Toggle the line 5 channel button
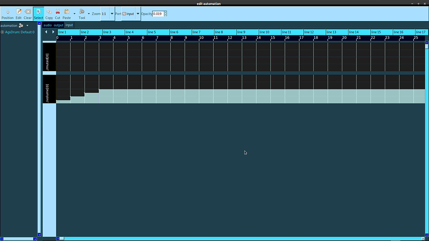Image resolution: width=429 pixels, height=241 pixels. point(158,32)
